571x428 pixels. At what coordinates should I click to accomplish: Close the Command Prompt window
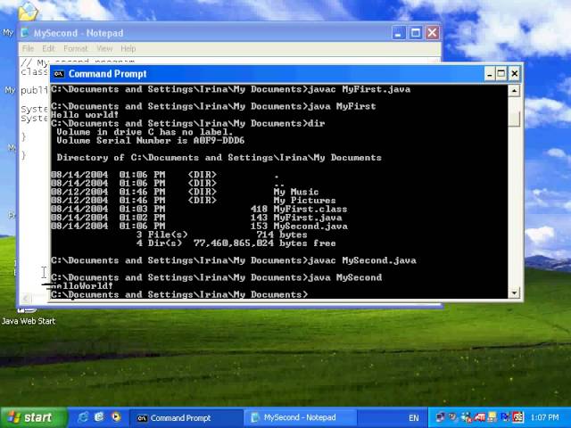tap(514, 74)
